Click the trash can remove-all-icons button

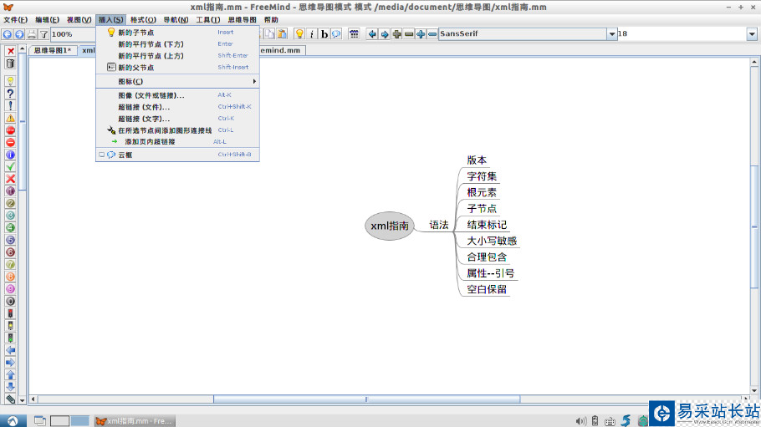(10, 63)
